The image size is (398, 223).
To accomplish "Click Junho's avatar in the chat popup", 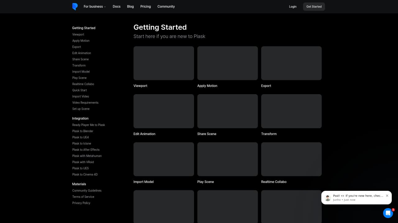I will pos(328,198).
